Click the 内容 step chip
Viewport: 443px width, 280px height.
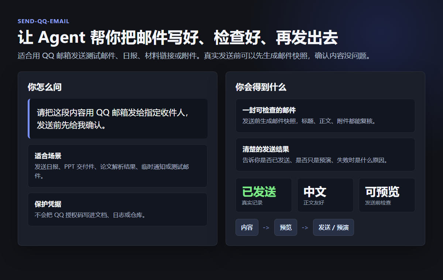tap(247, 227)
